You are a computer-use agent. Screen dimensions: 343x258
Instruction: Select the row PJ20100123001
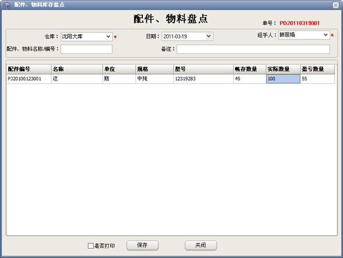click(28, 79)
